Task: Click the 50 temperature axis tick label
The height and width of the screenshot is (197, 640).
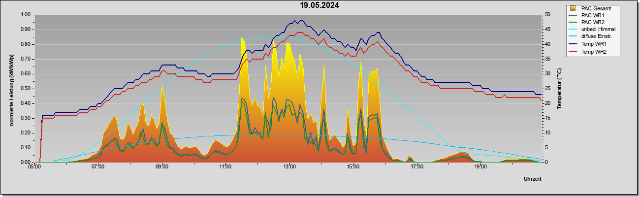Action: (547, 15)
